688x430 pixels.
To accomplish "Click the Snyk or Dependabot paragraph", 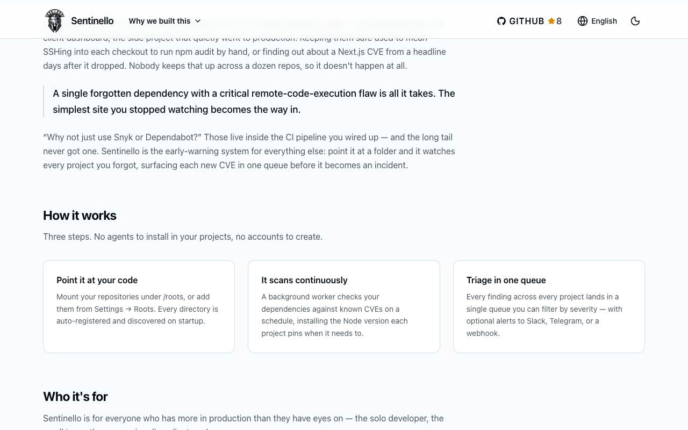I will click(249, 151).
